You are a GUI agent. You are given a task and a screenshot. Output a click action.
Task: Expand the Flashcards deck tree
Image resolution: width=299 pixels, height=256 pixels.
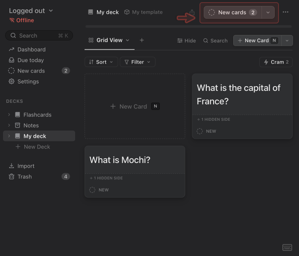[9, 115]
